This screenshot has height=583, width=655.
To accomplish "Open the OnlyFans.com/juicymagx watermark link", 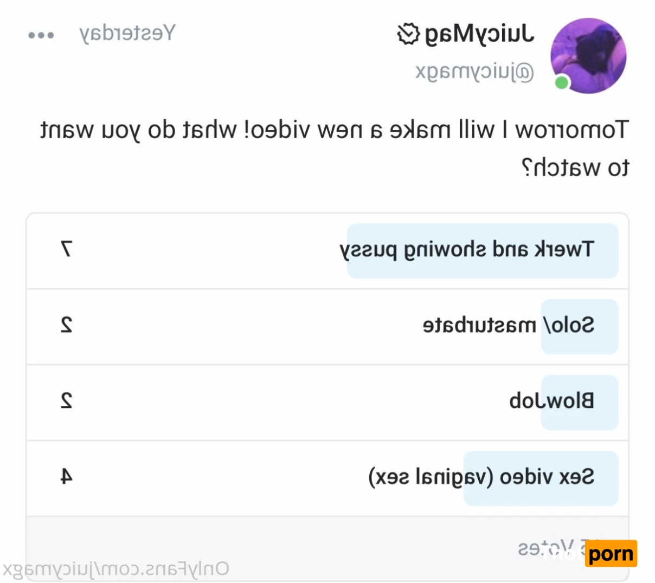I will [x=115, y=569].
